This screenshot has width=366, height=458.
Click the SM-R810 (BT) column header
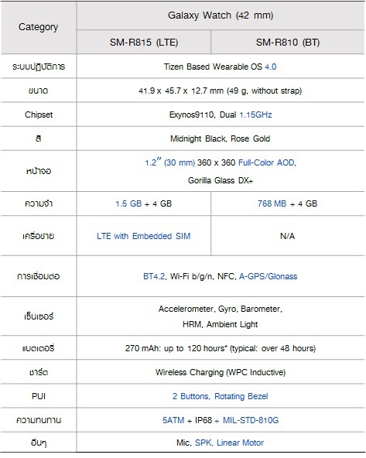point(288,43)
